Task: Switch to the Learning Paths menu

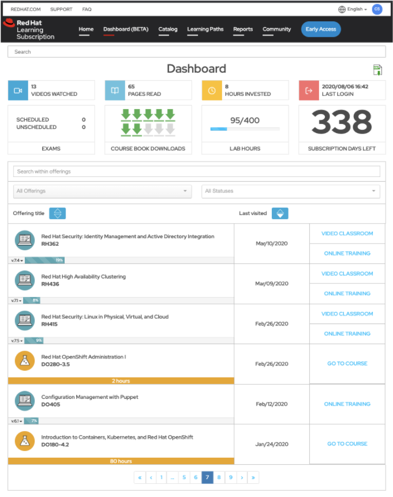Action: pyautogui.click(x=205, y=29)
